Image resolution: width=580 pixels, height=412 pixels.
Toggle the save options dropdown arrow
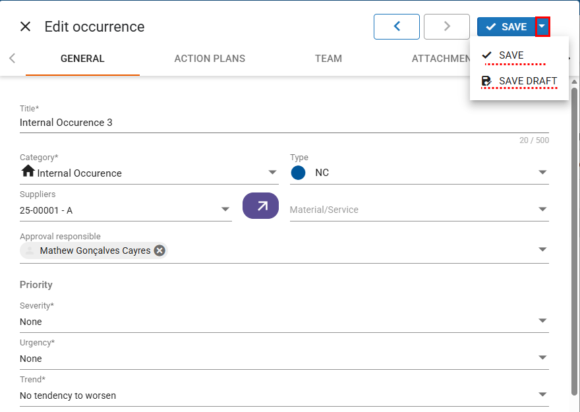coord(542,26)
